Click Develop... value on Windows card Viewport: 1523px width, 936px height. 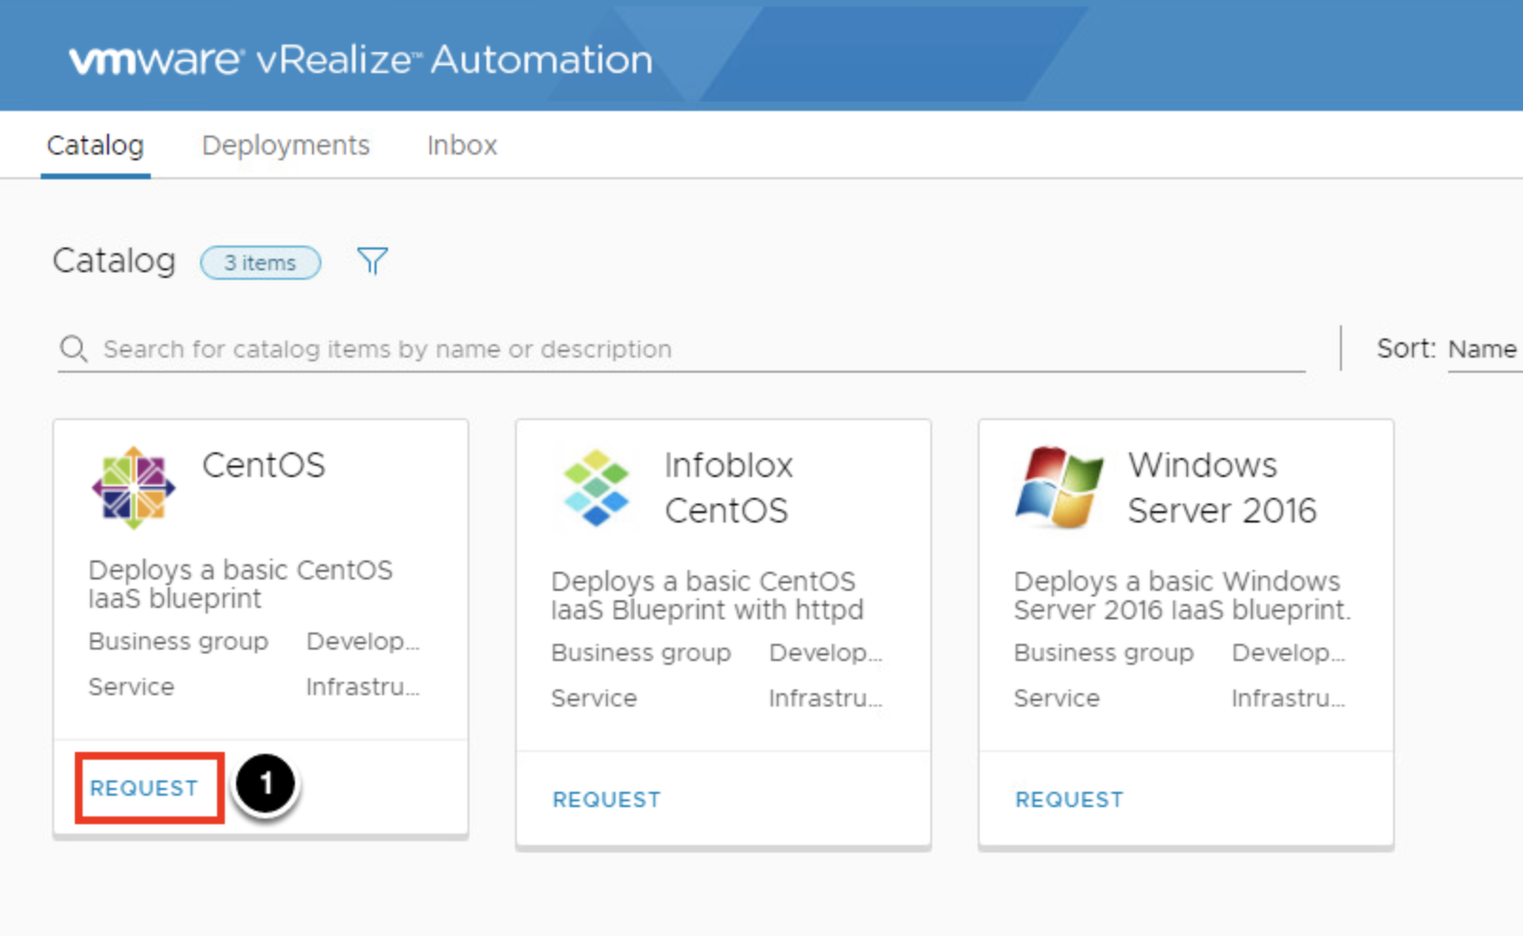tap(1289, 653)
